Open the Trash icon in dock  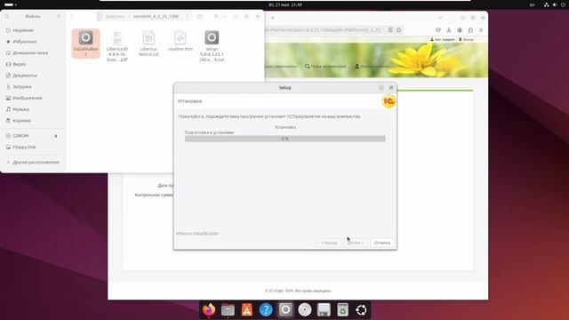pyautogui.click(x=342, y=310)
